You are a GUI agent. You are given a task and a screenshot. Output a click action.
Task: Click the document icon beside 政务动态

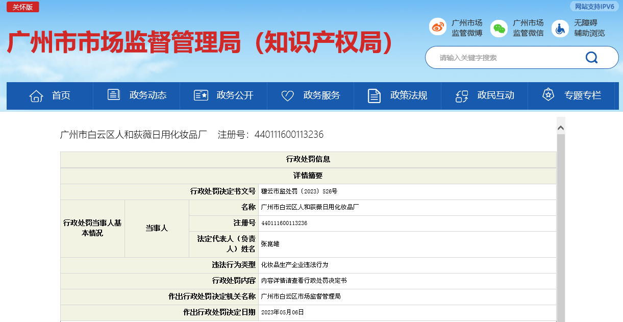tap(114, 95)
